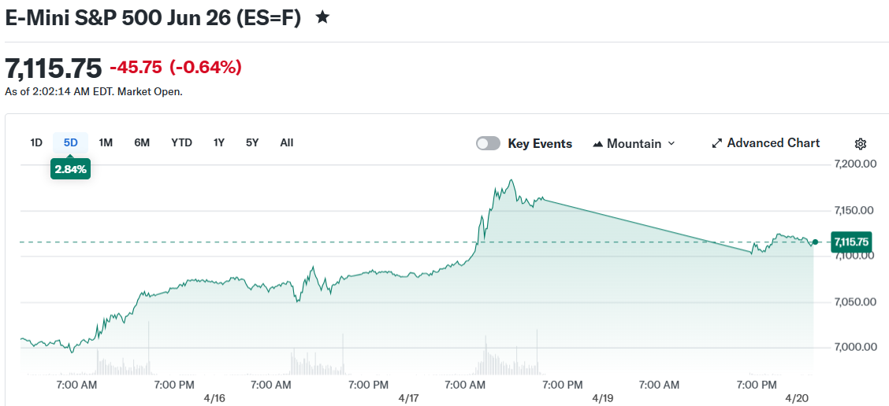Click the 4/16 date label
Screen dimensions: 889x406
pyautogui.click(x=213, y=398)
